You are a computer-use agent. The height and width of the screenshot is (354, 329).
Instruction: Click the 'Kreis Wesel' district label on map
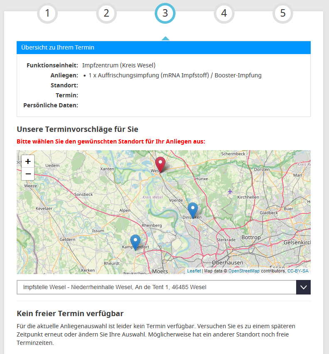click(153, 197)
